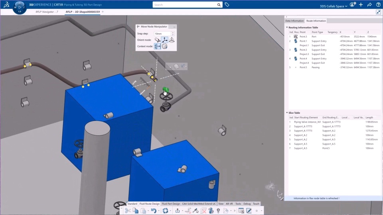Increase the Snap step value
The image size is (383, 215).
[x=173, y=33]
